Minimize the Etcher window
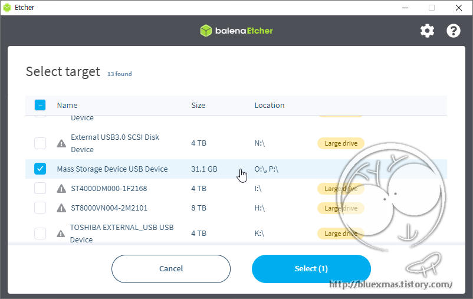This screenshot has width=473, height=299. point(405,8)
